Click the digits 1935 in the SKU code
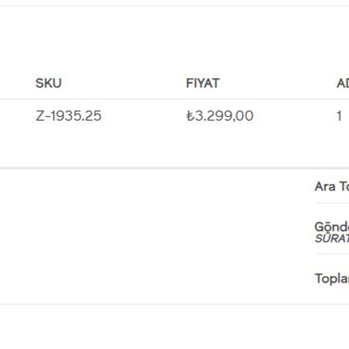 [65, 116]
